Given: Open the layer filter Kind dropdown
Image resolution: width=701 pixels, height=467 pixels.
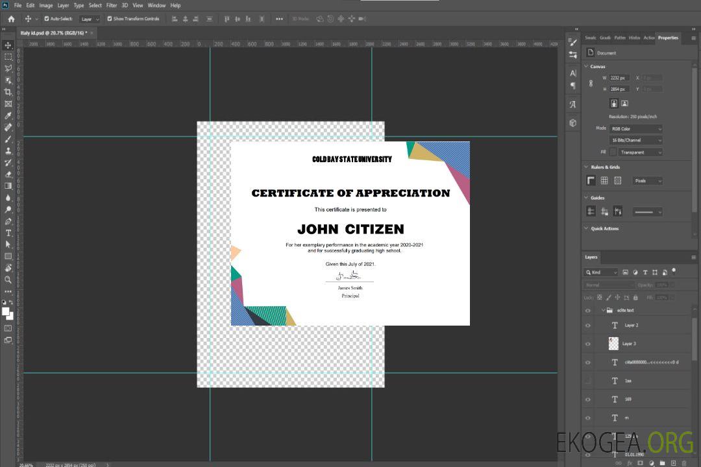Looking at the screenshot, I should pyautogui.click(x=601, y=272).
